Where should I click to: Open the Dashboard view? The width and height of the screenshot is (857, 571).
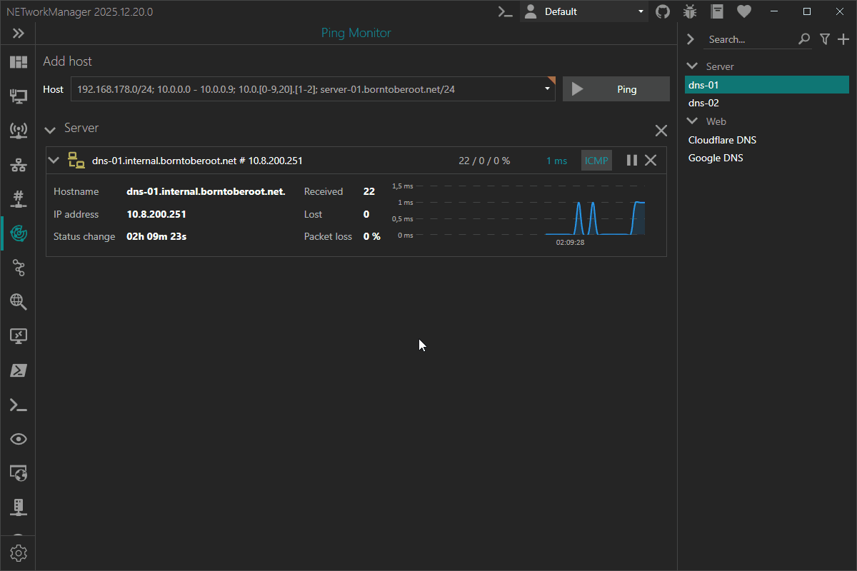pos(19,62)
